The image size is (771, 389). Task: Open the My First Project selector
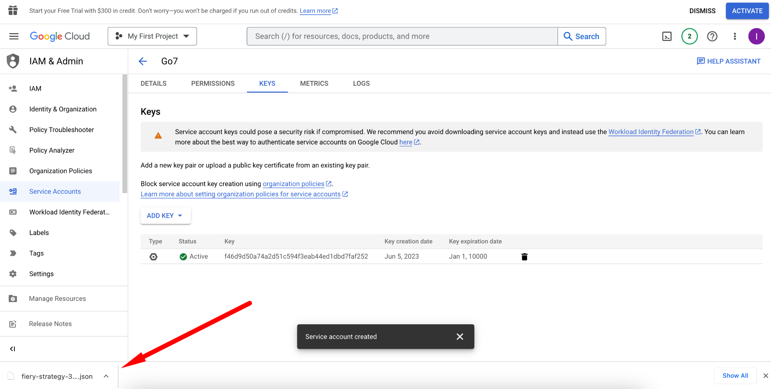[152, 36]
